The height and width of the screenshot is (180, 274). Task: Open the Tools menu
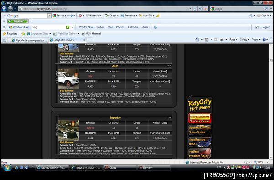coord(256,40)
